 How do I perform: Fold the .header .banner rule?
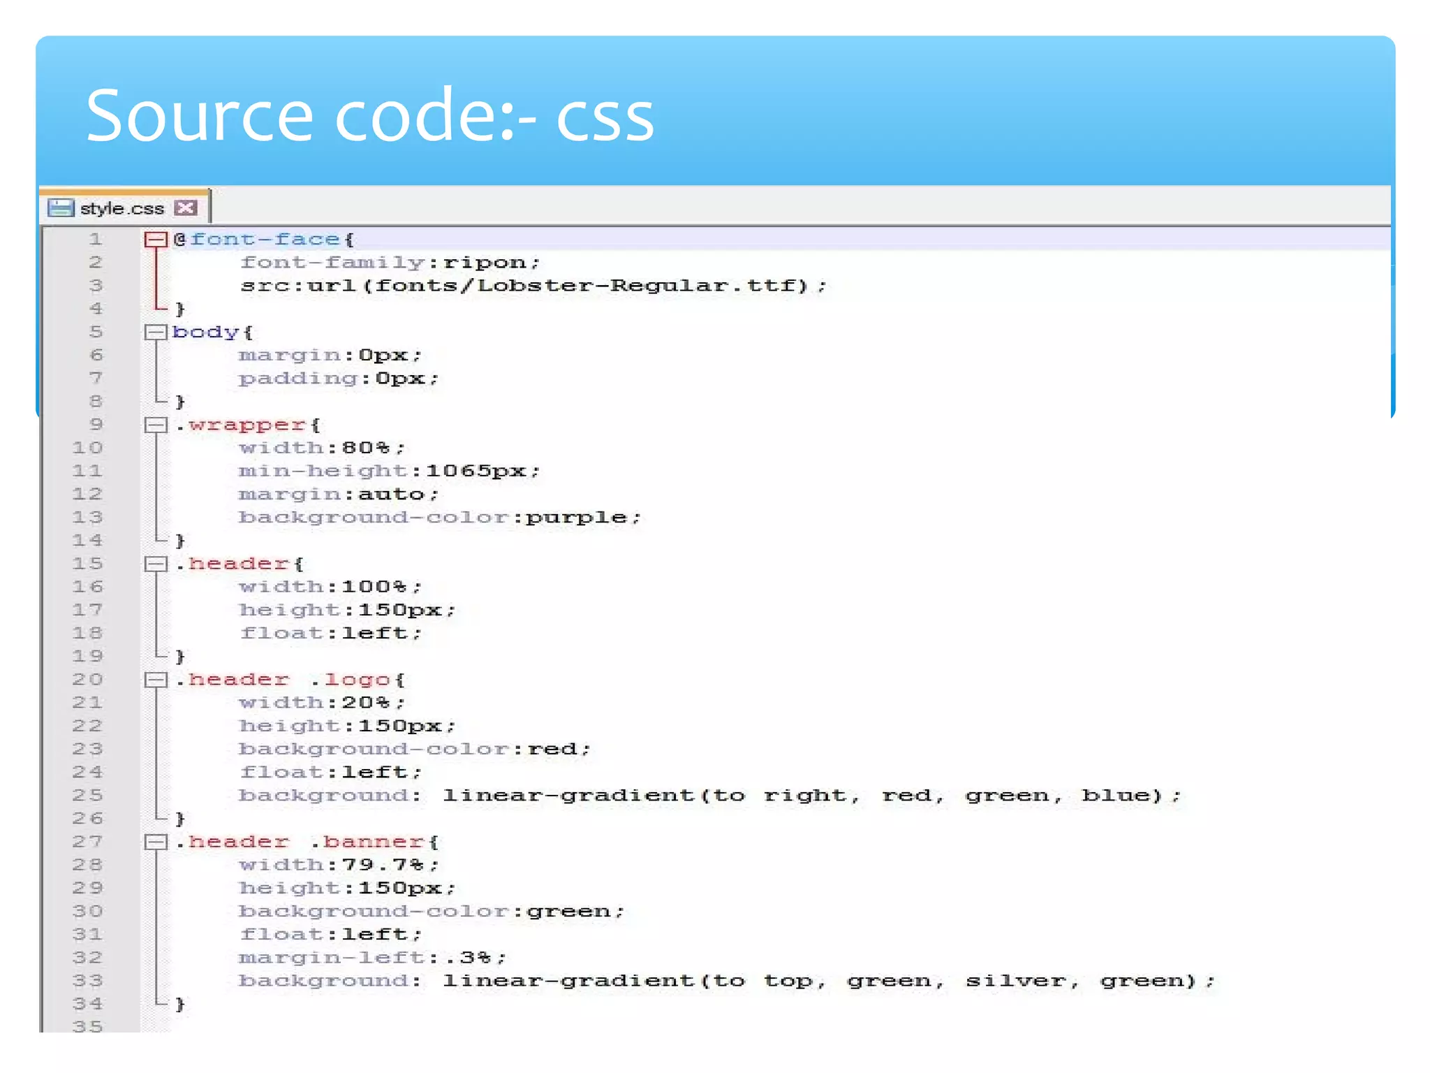click(x=155, y=842)
